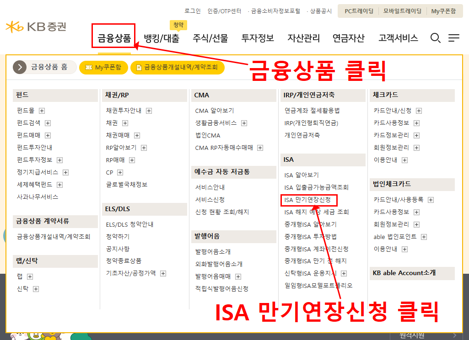Open the 주식/선물 main menu

(x=210, y=38)
